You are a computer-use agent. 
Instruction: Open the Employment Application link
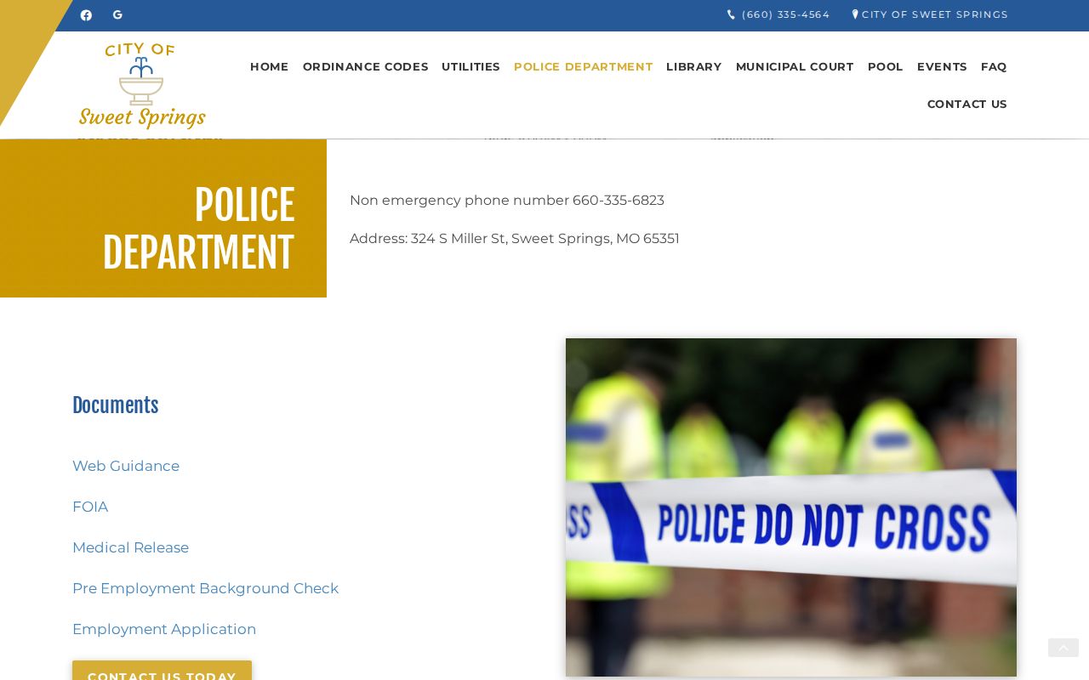164,629
